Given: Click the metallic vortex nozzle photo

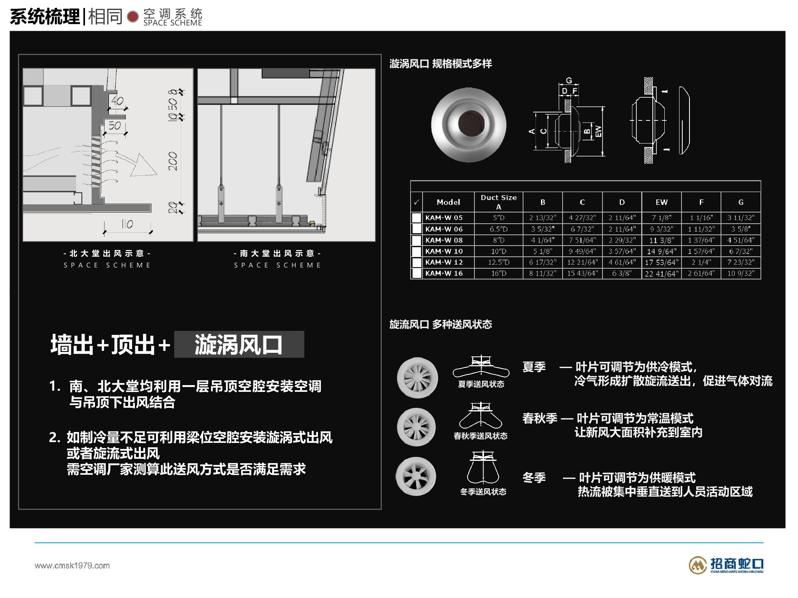Looking at the screenshot, I should pyautogui.click(x=468, y=125).
